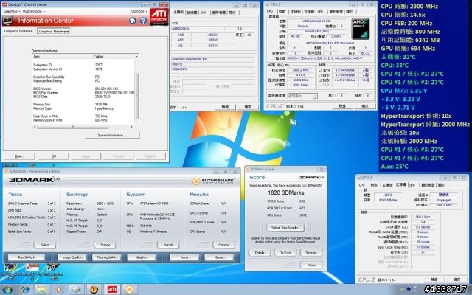
Task: Click the Item column header in Graphics Hardware list
Action: [63, 56]
